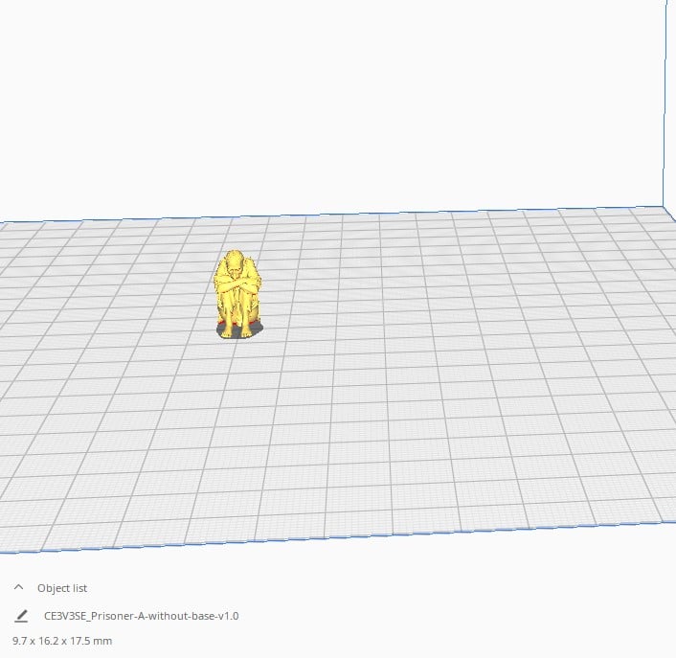Select the yellow Prisoner model on the build plate

(237, 294)
